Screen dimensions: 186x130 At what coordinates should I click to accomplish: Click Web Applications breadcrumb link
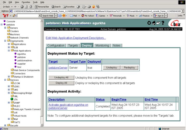[x=76, y=23]
